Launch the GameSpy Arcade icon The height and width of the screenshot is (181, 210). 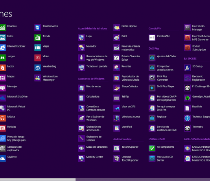point(187,98)
